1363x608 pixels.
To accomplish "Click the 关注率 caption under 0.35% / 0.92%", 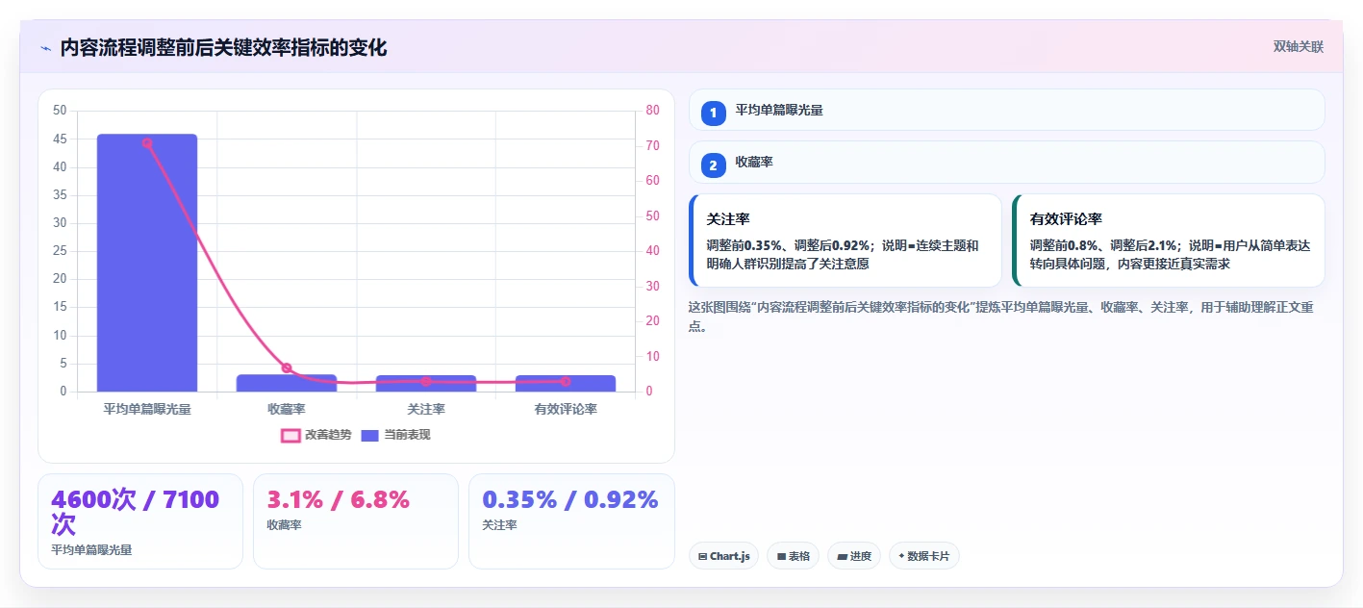I will tap(500, 525).
